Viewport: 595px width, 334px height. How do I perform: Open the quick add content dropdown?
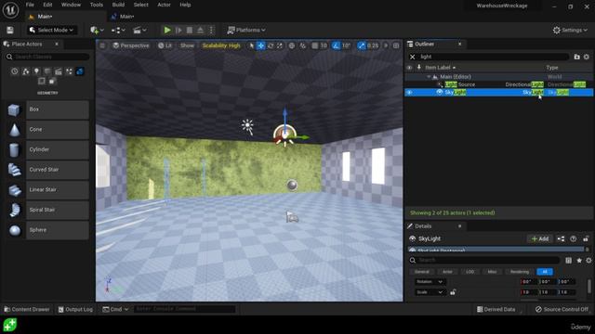(x=97, y=31)
